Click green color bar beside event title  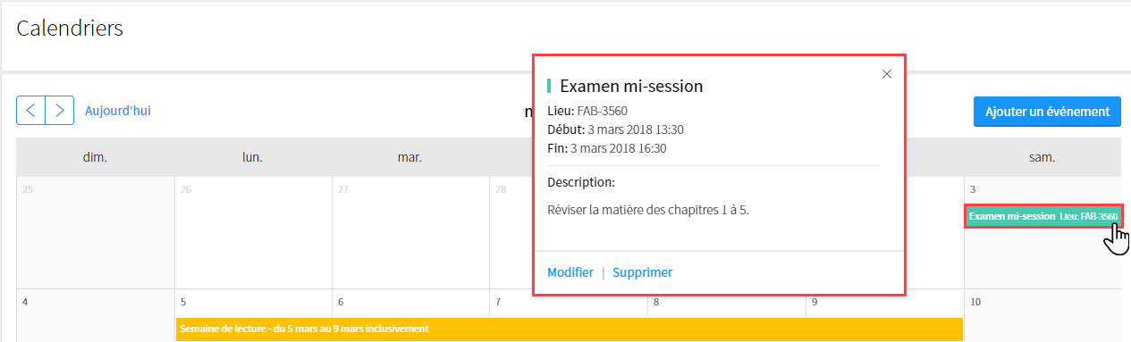click(x=549, y=87)
